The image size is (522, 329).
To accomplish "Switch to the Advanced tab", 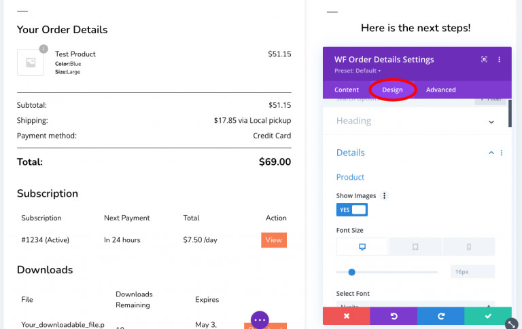I will tap(440, 90).
